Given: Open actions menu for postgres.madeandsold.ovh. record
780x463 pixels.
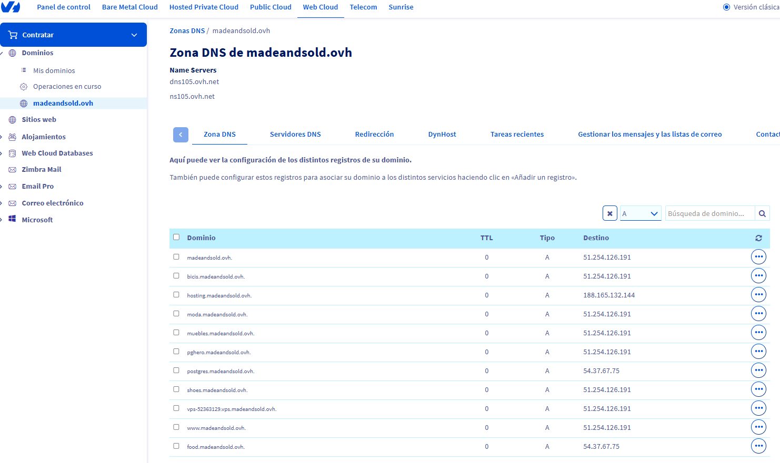Looking at the screenshot, I should (x=758, y=371).
